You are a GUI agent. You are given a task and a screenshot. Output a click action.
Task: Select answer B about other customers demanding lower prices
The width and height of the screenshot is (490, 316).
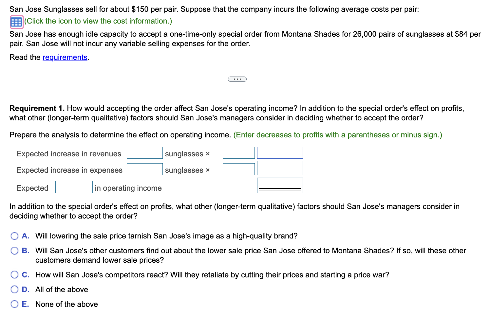coord(14,251)
